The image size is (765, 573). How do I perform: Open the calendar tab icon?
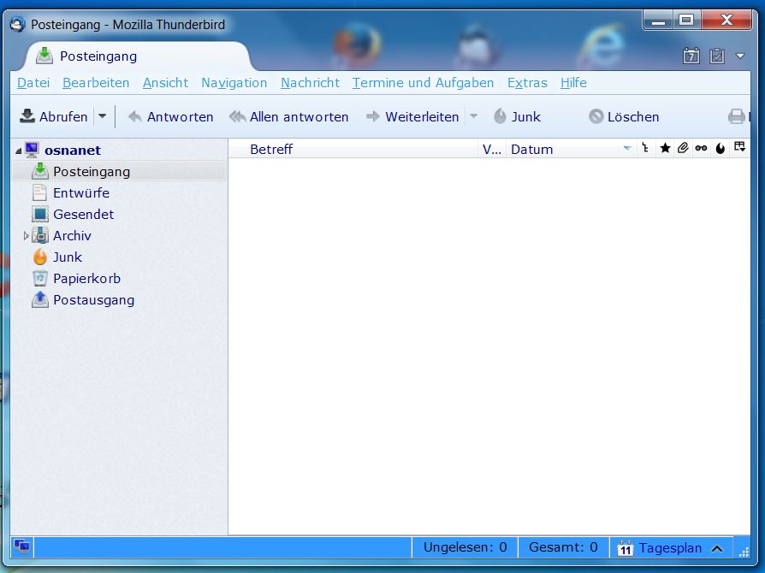[691, 56]
